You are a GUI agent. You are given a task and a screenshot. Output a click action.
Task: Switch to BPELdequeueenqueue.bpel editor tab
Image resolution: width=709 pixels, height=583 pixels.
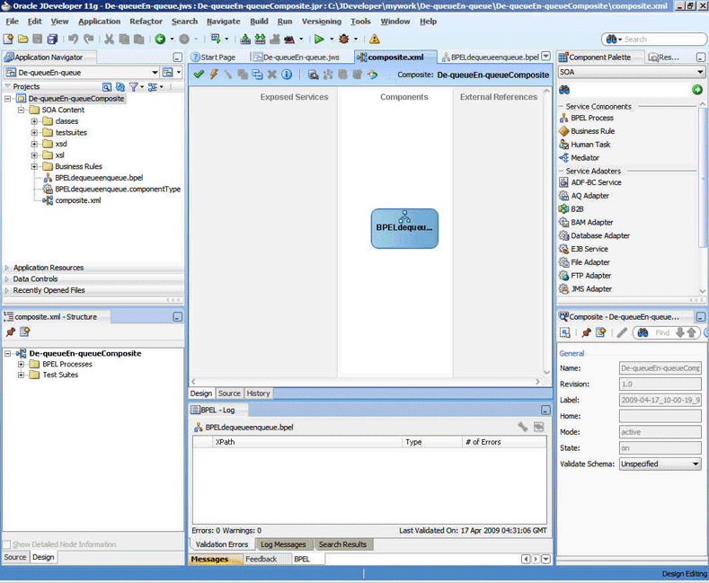[491, 57]
